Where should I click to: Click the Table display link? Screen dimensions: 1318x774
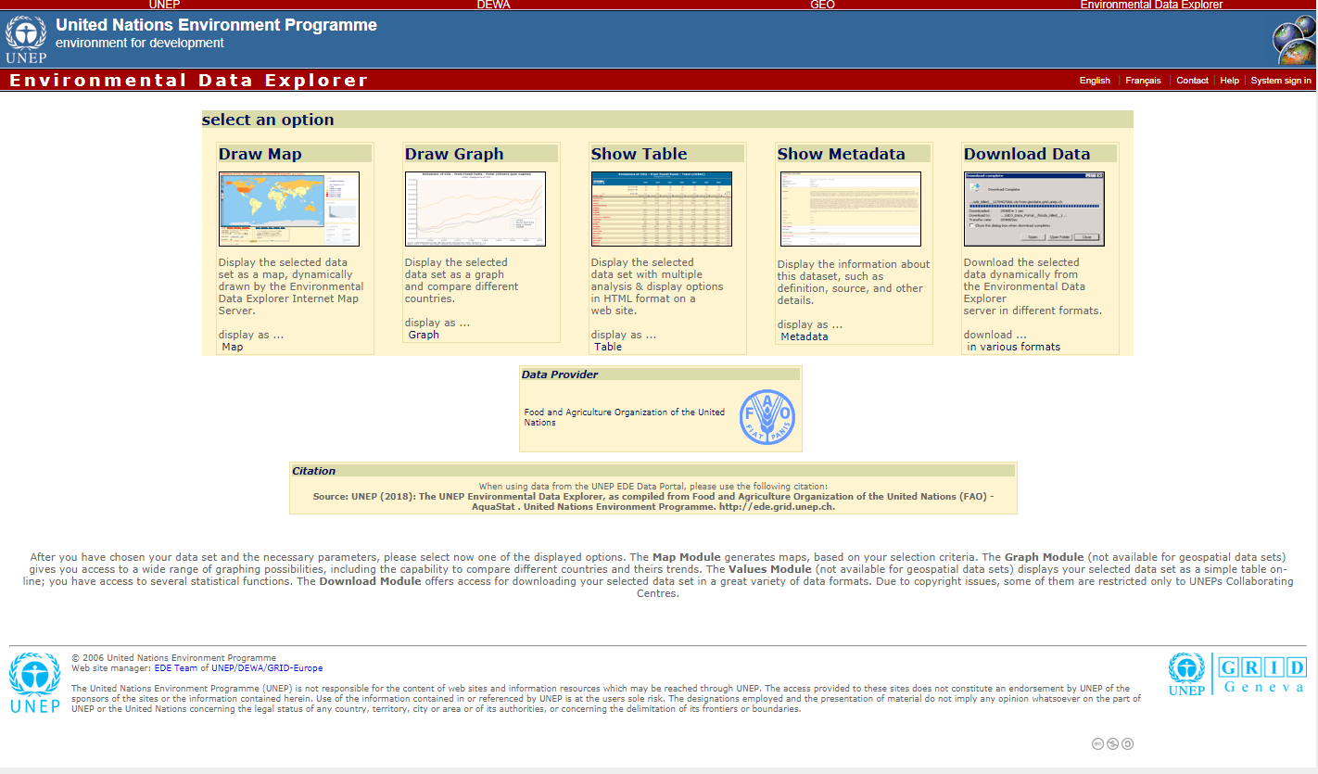click(608, 347)
